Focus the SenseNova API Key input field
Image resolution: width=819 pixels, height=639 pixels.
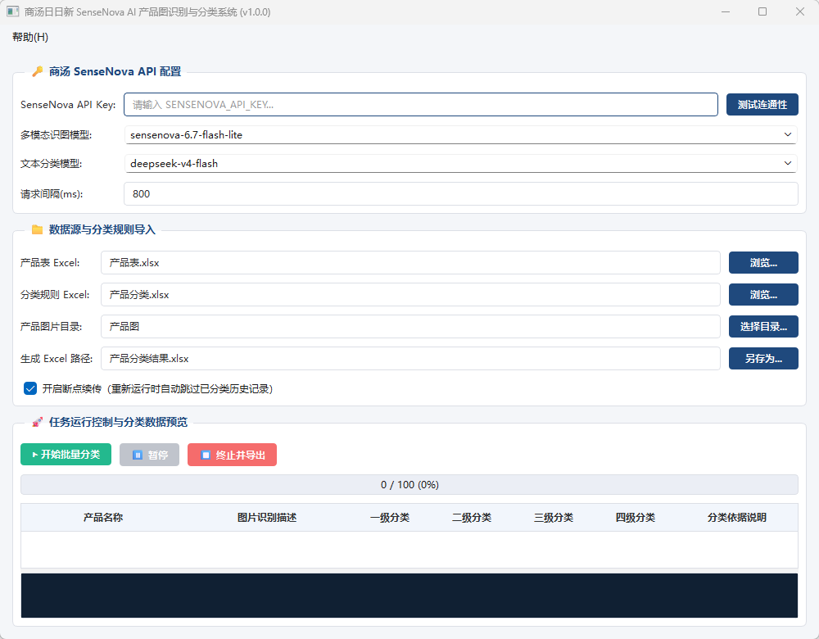(x=420, y=105)
